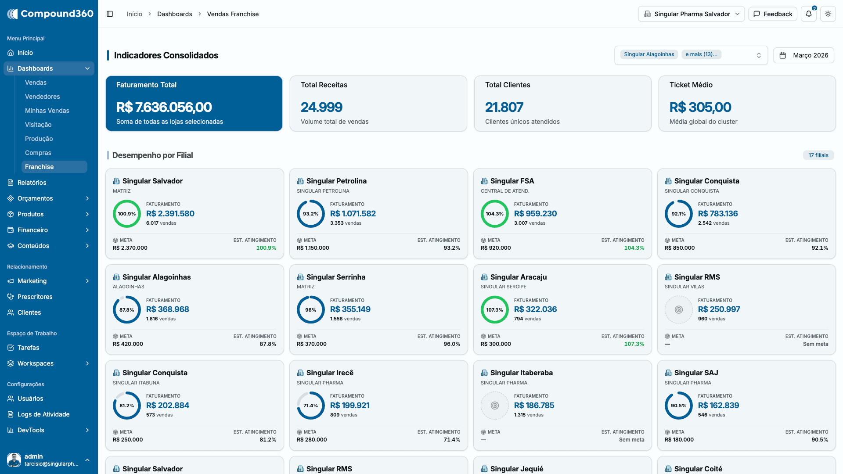Click the Relatórios document icon

point(11,183)
